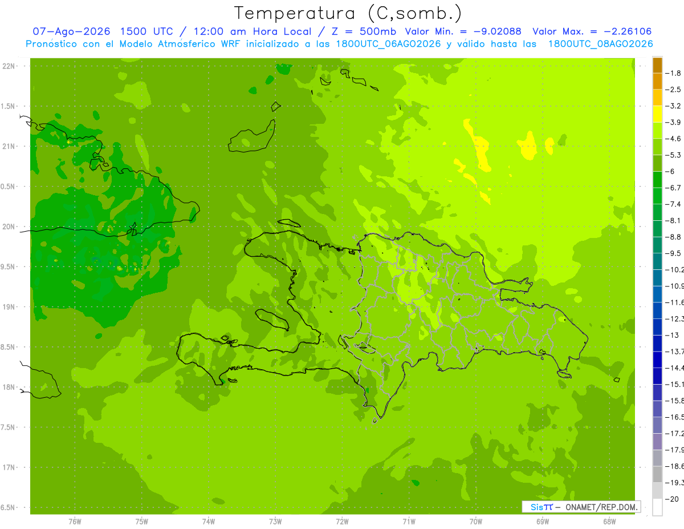Click the "7.5N" latitude label
Screen dimensions: 684x529
(x=9, y=427)
